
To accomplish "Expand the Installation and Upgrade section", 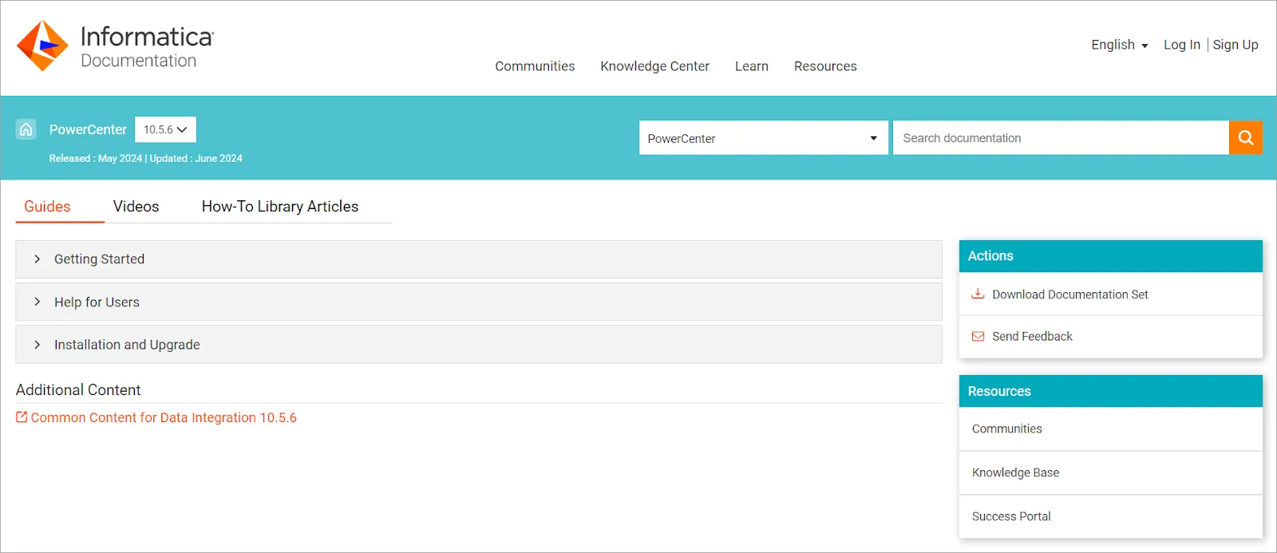I will [x=479, y=345].
